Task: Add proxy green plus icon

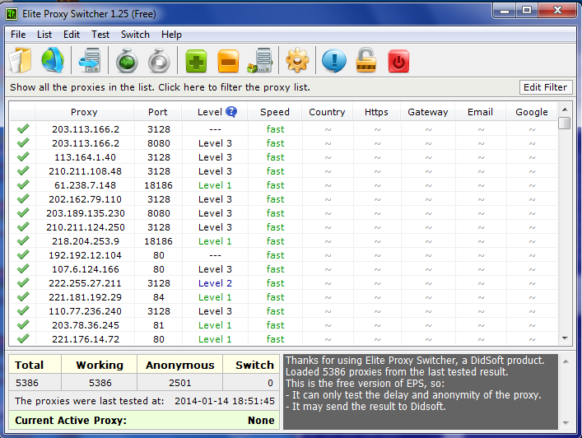Action: (196, 61)
